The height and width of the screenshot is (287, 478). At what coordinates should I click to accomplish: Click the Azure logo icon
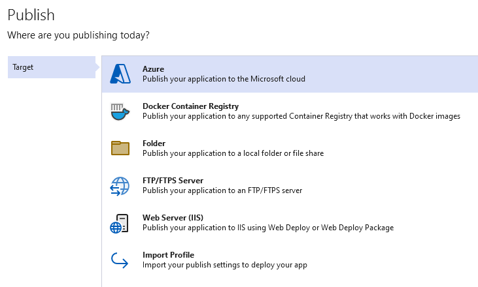point(120,74)
